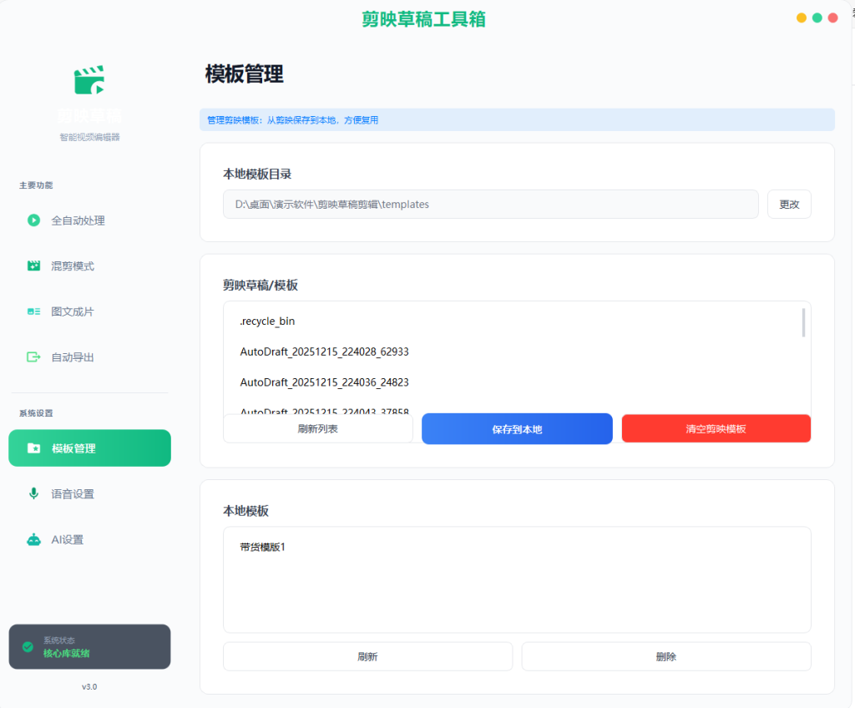Click the 智能视频编辑器 subtitle text
The width and height of the screenshot is (855, 708).
(x=89, y=137)
